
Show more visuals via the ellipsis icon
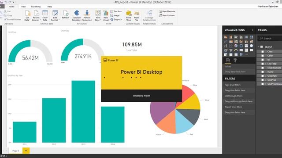point(246,54)
